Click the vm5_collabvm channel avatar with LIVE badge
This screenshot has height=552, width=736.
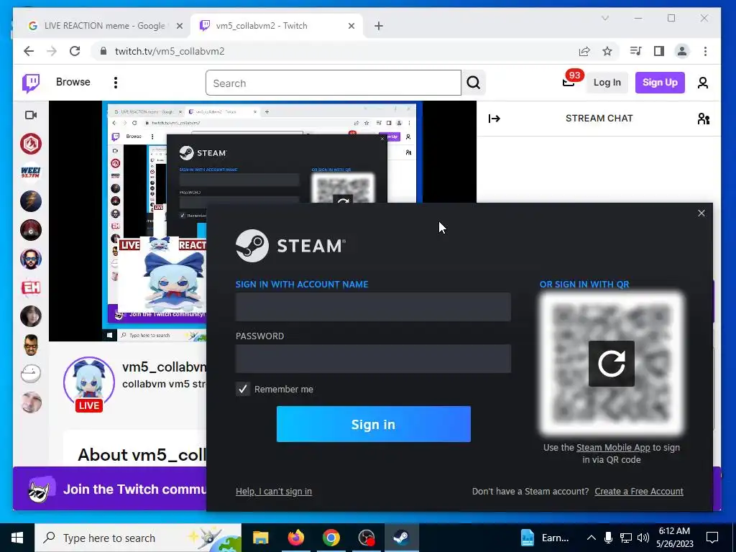click(89, 385)
